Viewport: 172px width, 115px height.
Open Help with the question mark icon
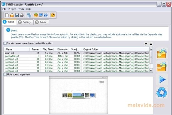(x=53, y=15)
